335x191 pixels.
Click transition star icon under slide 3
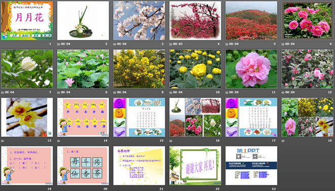click(115, 44)
